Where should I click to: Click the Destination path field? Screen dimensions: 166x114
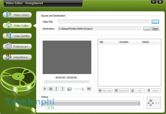pos(99,29)
